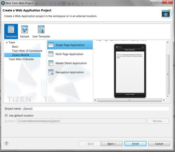Viewport: 175px width, 152px height.
Task: Click preview pane scroll down arrow
Action: 168,96
